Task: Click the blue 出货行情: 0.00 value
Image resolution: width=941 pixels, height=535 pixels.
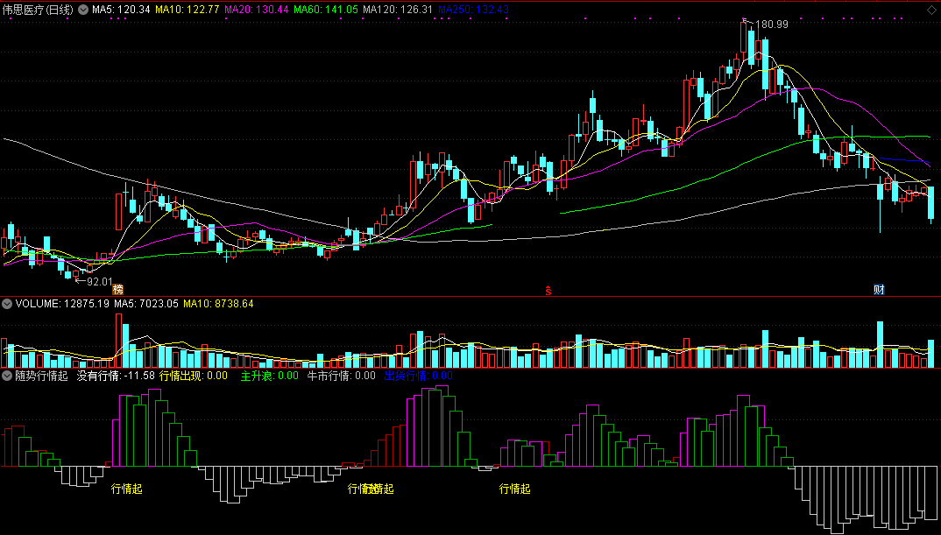Action: (418, 376)
